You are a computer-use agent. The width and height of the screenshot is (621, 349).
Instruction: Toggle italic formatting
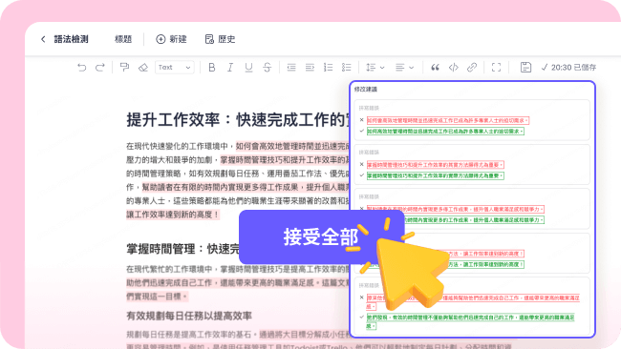coord(229,67)
